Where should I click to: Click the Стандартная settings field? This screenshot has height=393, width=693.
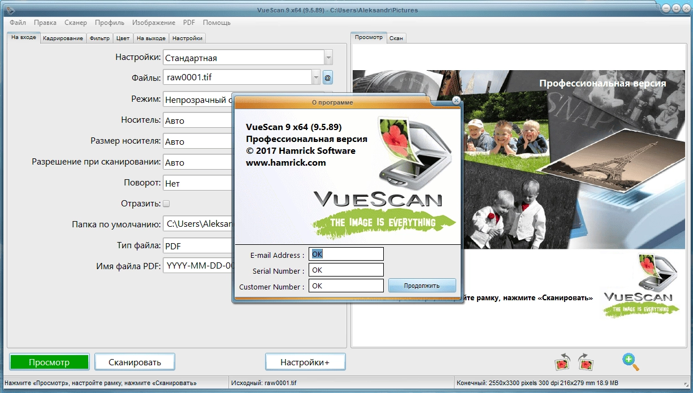[243, 58]
